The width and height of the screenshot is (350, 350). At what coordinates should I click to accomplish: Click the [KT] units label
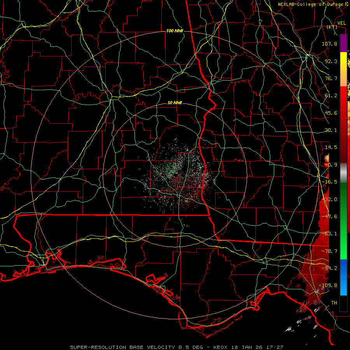332,27
